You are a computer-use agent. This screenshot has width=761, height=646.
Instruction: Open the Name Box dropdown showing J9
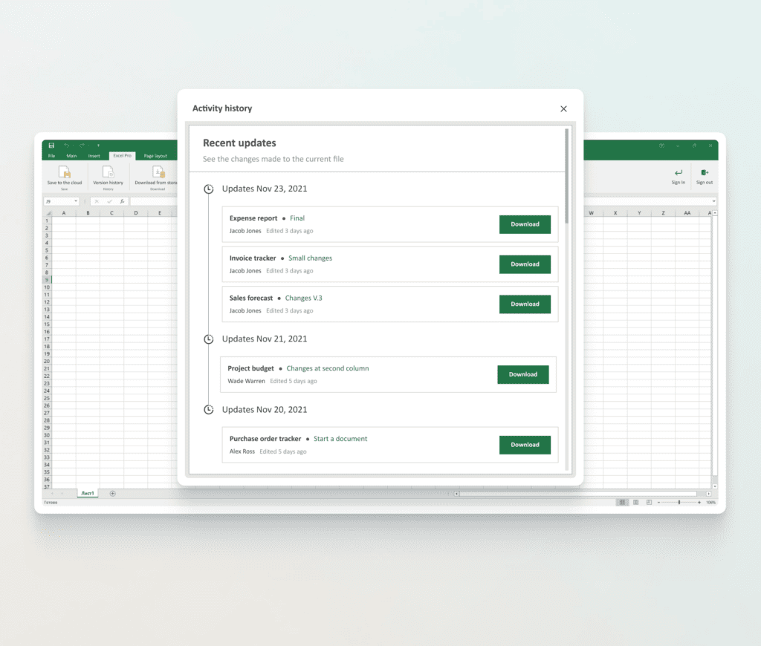tap(76, 200)
